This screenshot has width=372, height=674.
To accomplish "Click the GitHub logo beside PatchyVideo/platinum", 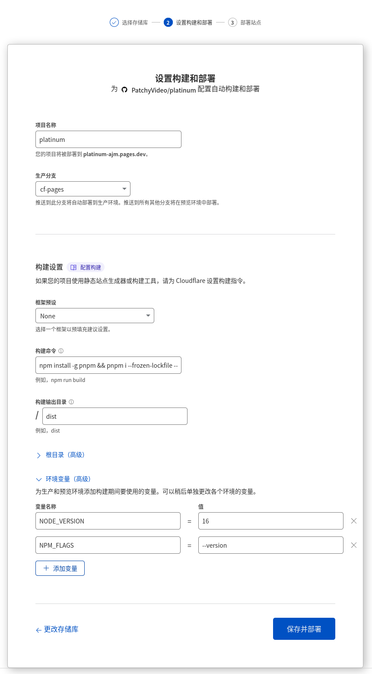I will (x=124, y=90).
